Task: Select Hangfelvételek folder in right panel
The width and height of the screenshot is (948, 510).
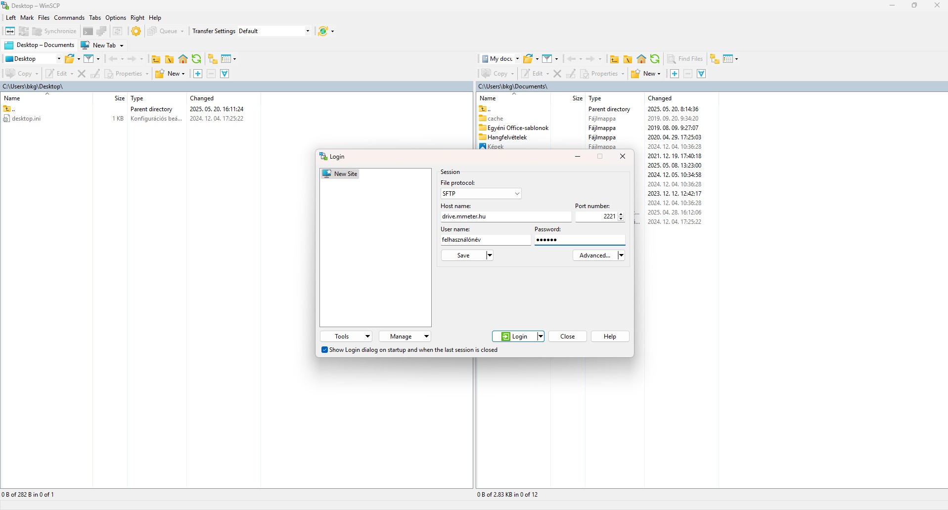Action: (503, 137)
